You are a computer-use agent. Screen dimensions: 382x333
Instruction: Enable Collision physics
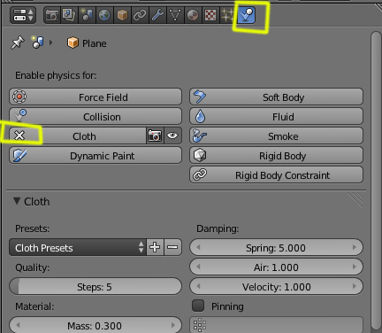coord(95,116)
